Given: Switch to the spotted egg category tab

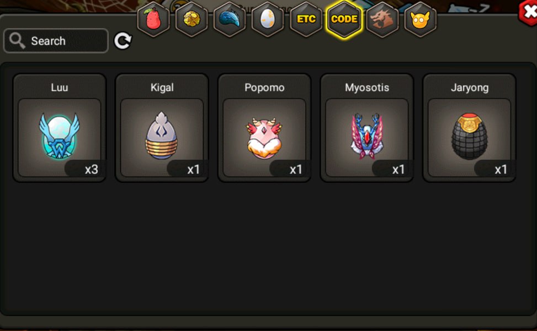Looking at the screenshot, I should 268,19.
